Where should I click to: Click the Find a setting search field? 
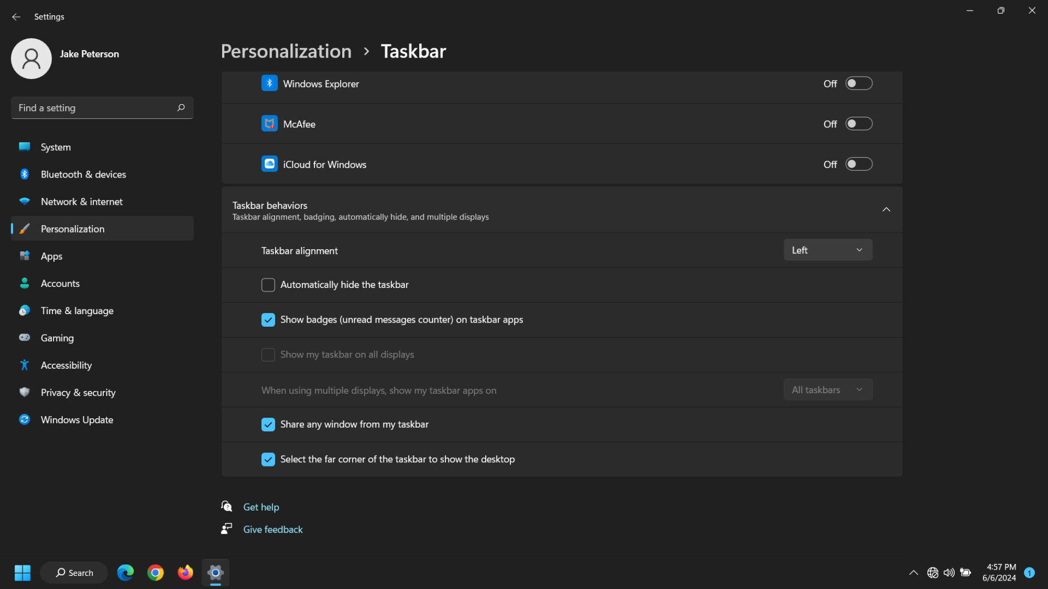[x=102, y=108]
